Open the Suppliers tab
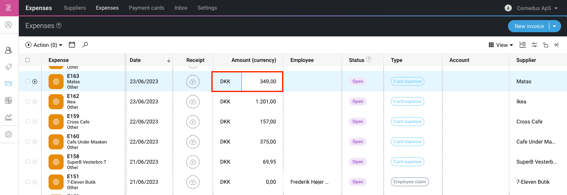The height and width of the screenshot is (195, 567). pos(75,8)
